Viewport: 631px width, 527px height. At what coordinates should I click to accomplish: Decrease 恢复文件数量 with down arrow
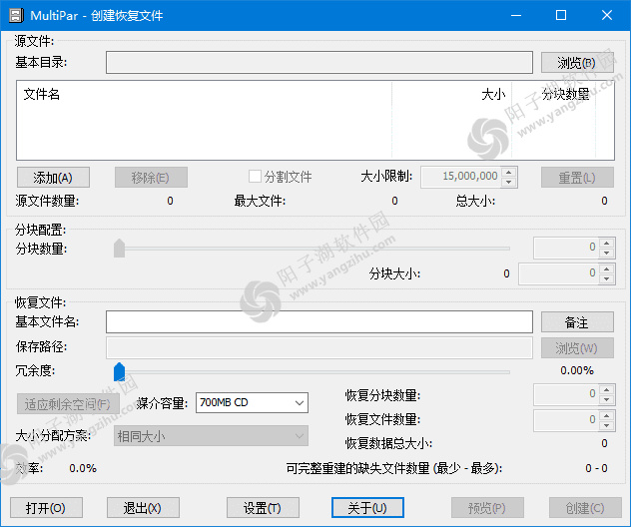pos(606,425)
